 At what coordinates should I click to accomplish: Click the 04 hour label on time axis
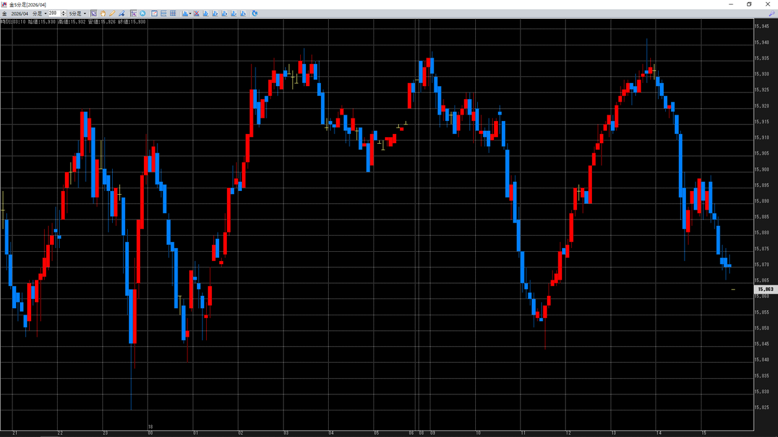[x=331, y=432]
